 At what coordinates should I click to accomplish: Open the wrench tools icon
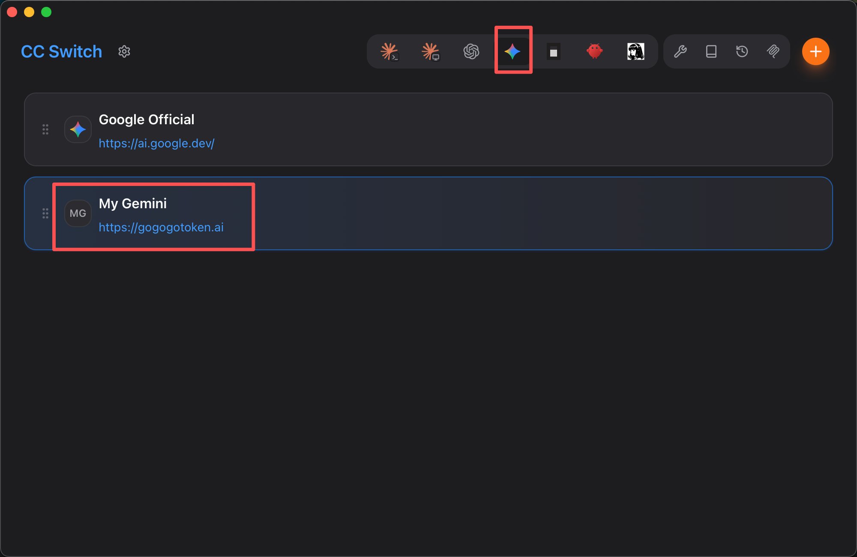pyautogui.click(x=680, y=52)
